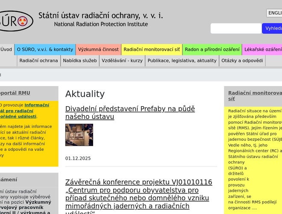Open Nabídka služeb menu item
This screenshot has width=282, height=214.
click(x=80, y=61)
